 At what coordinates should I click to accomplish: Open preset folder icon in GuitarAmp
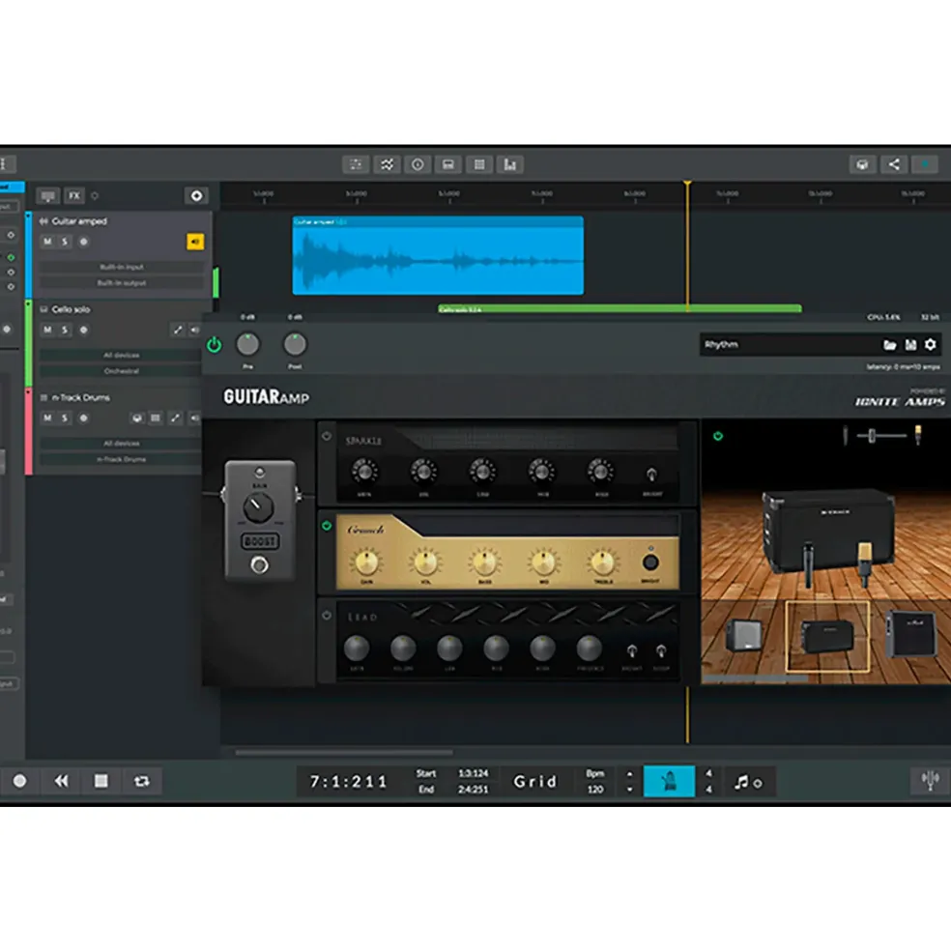pyautogui.click(x=890, y=345)
